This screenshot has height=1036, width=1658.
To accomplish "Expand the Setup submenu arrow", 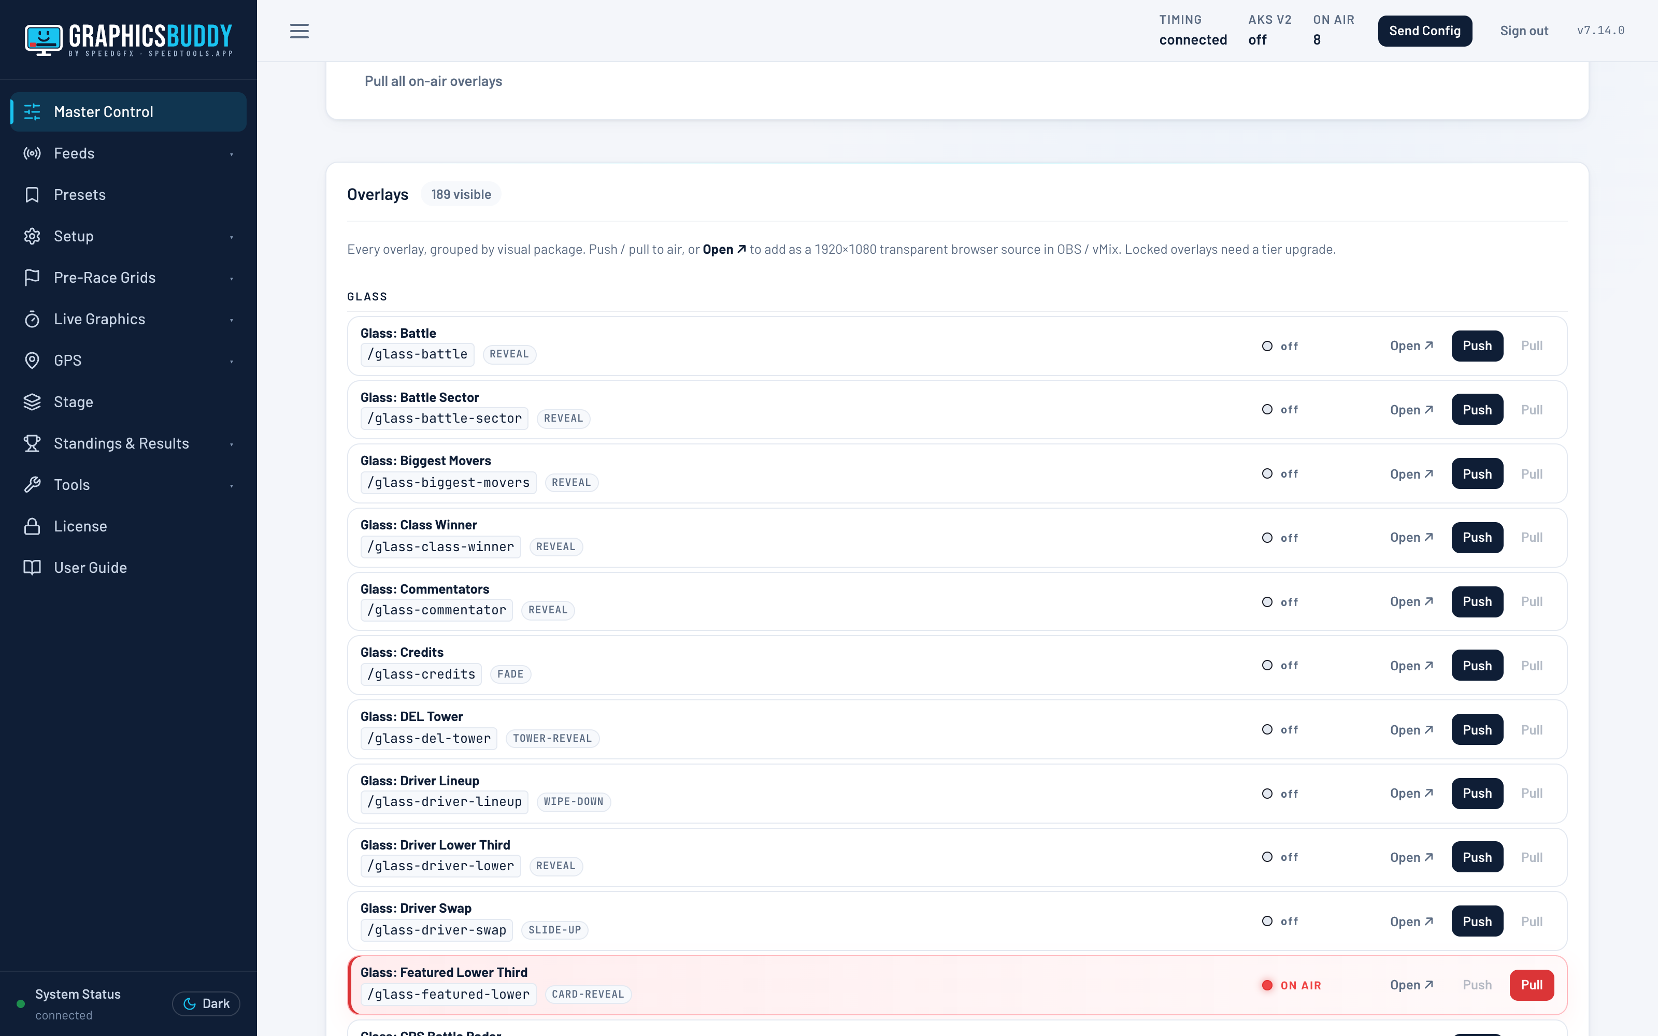I will 232,237.
